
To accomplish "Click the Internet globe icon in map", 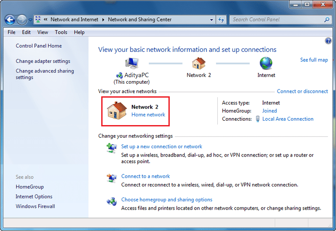I will point(266,63).
